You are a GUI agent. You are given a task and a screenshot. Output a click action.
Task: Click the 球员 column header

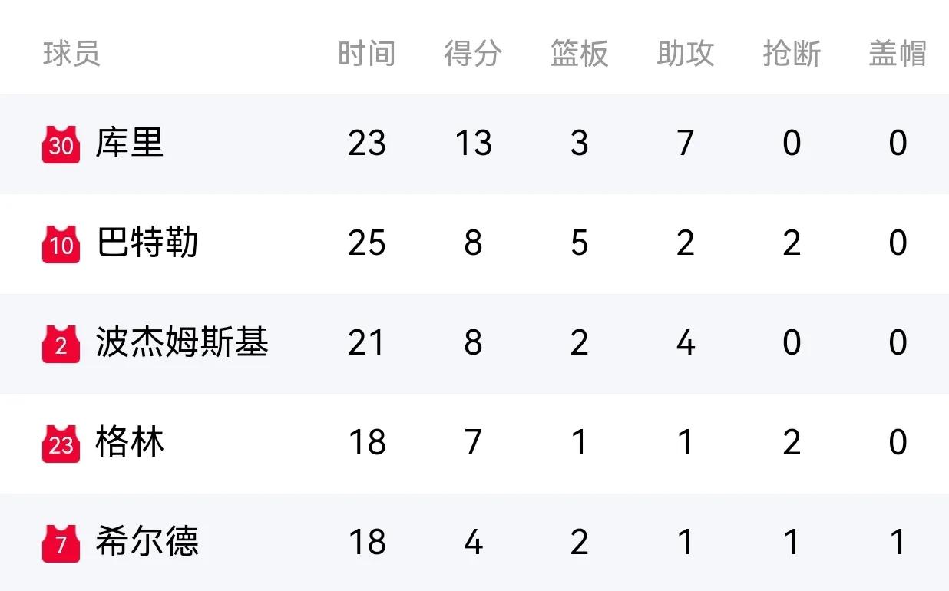pyautogui.click(x=71, y=54)
